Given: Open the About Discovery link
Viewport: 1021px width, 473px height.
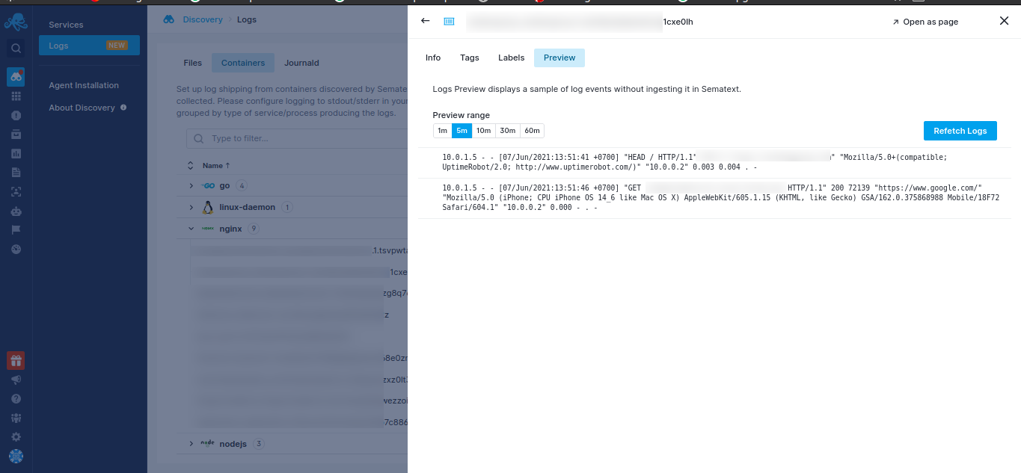Looking at the screenshot, I should click(82, 108).
